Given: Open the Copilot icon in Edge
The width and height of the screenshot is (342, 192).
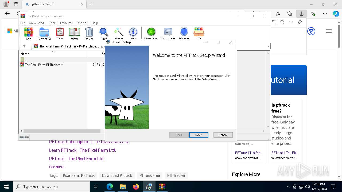Looking at the screenshot, I should tap(336, 14).
